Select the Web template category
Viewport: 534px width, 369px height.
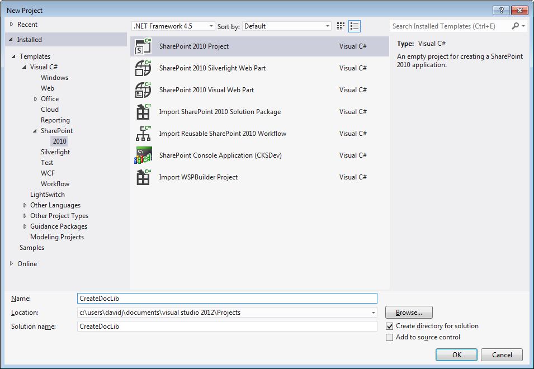tap(48, 88)
